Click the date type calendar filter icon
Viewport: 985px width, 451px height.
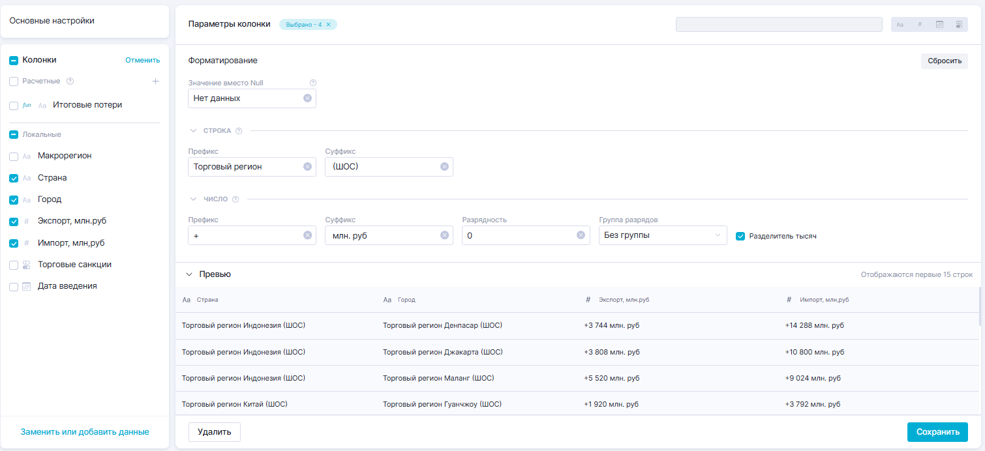[939, 25]
